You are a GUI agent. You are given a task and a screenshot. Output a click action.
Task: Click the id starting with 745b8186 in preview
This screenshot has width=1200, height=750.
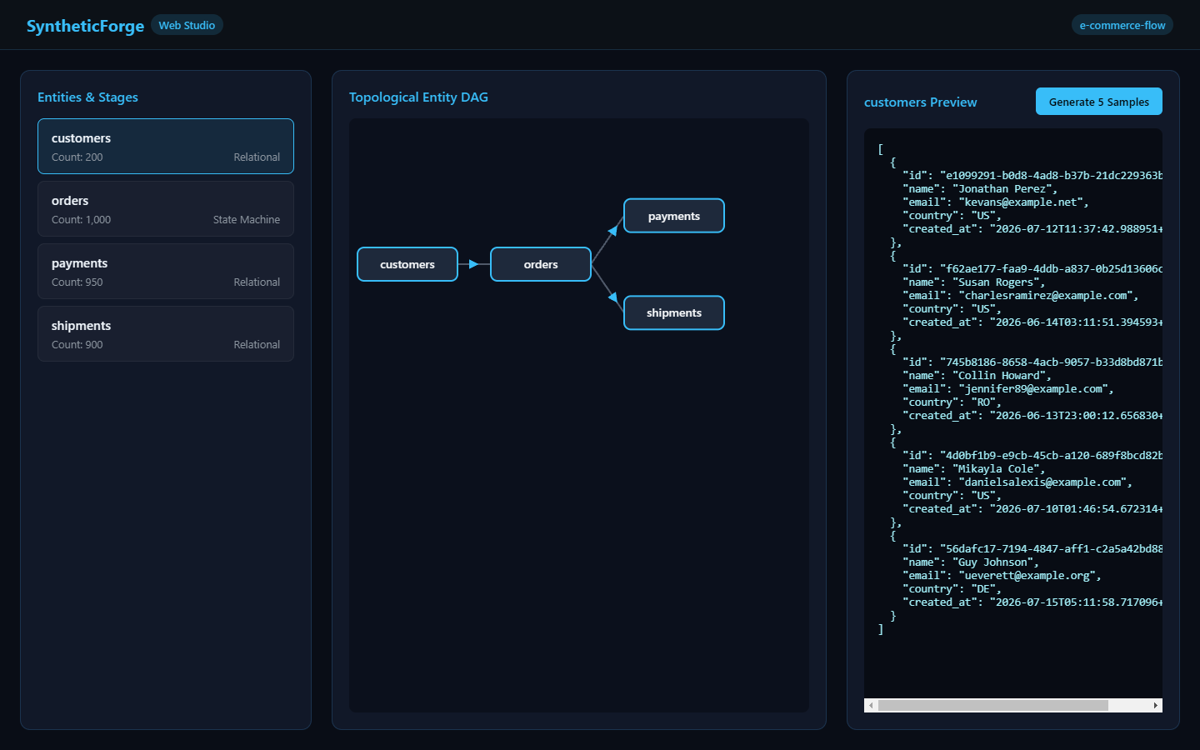pyautogui.click(x=1051, y=362)
